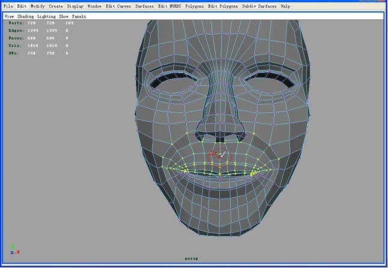Click the red paint brush cursor circle

220,157
